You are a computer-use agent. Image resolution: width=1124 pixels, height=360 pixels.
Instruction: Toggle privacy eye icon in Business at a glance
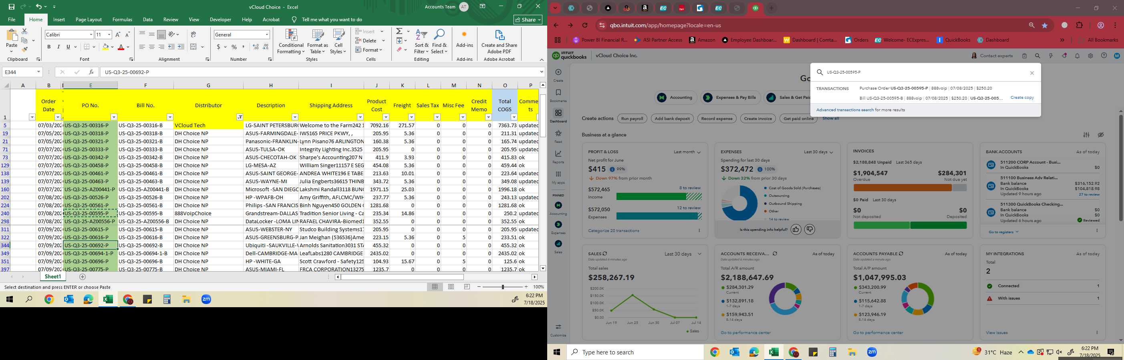pos(1101,135)
